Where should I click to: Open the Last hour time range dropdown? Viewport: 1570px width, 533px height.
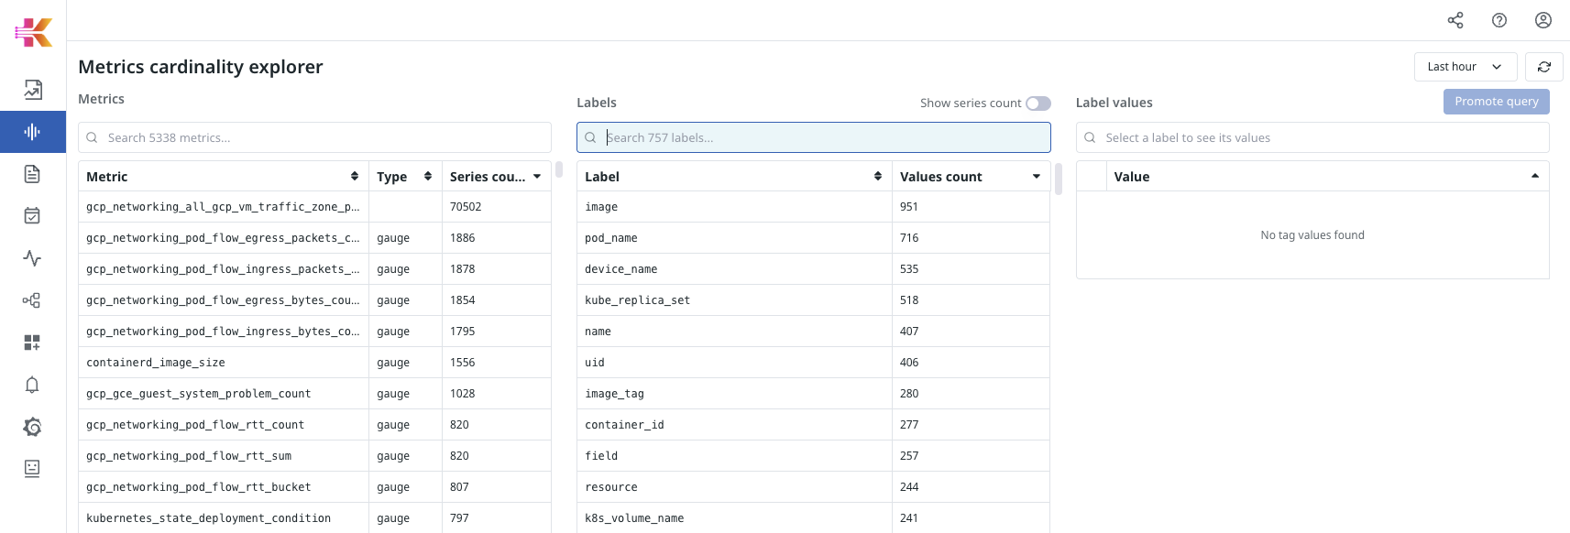[x=1466, y=67]
